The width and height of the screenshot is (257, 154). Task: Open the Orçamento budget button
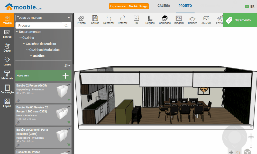point(240,20)
